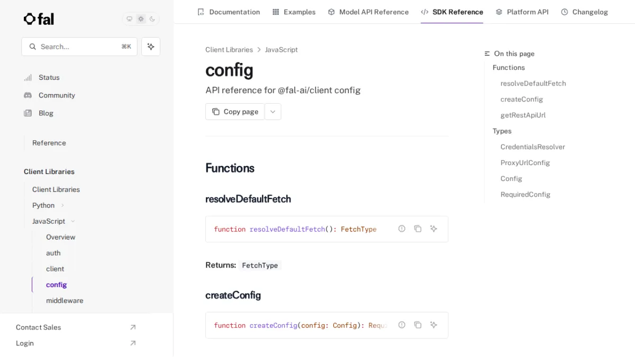Viewport: 635px width, 357px height.
Task: Jump to Config in outline
Action: 511,179
